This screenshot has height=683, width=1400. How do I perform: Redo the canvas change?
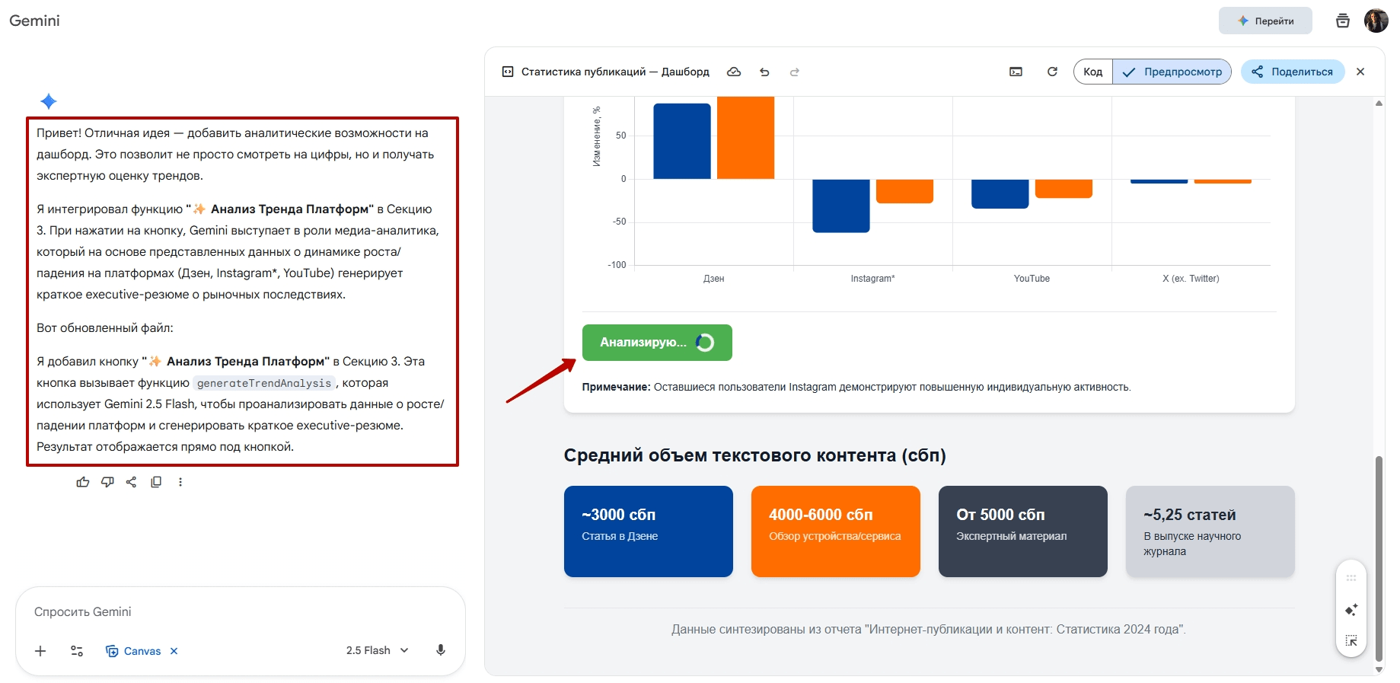(x=795, y=72)
